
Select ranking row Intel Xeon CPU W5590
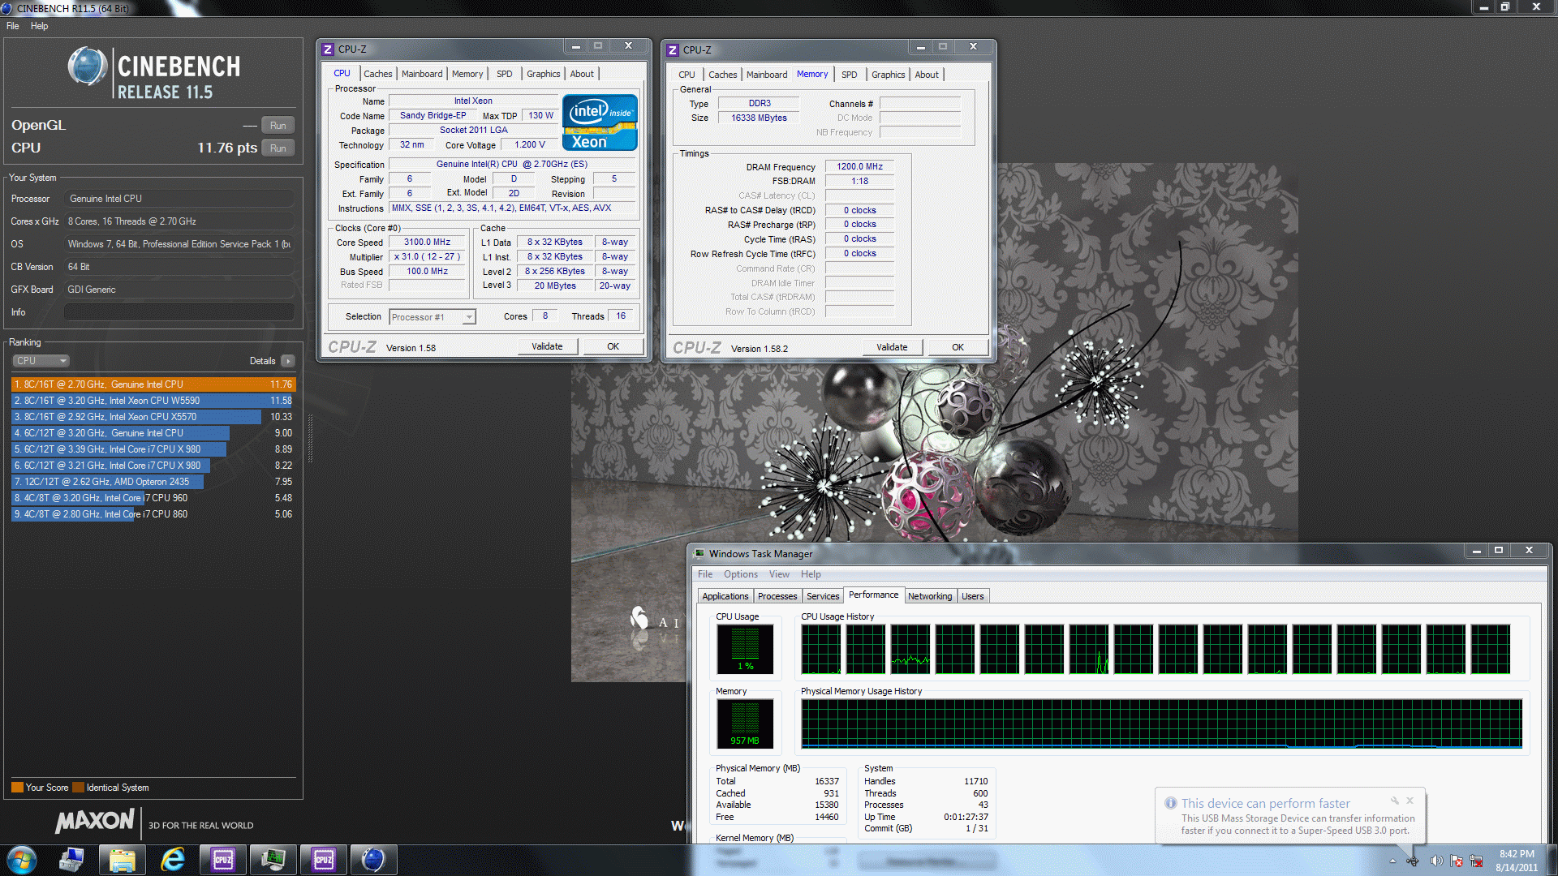click(x=153, y=401)
